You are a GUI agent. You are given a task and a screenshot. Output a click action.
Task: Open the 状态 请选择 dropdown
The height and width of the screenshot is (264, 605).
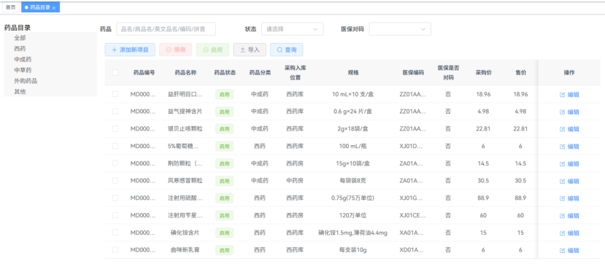(x=292, y=29)
